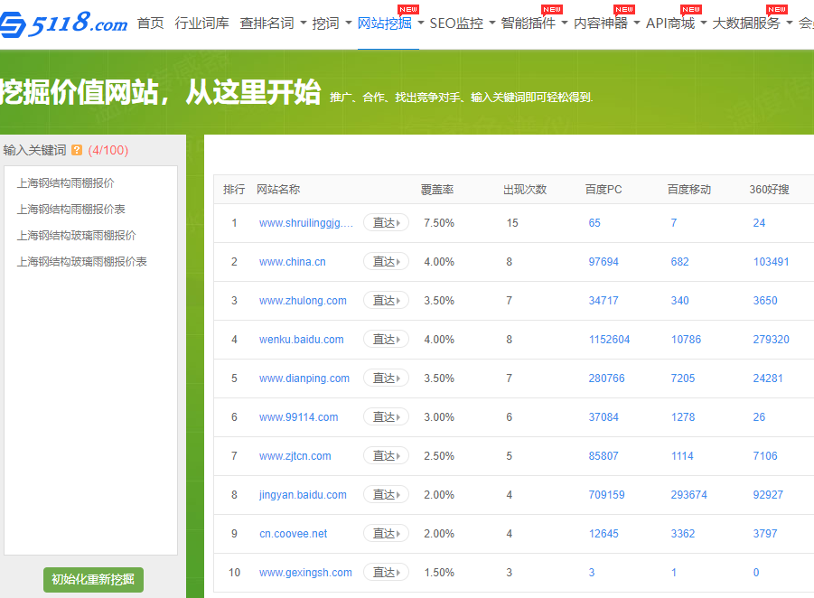The image size is (814, 598).
Task: Click Baidu PC value 12645
Action: click(x=603, y=534)
